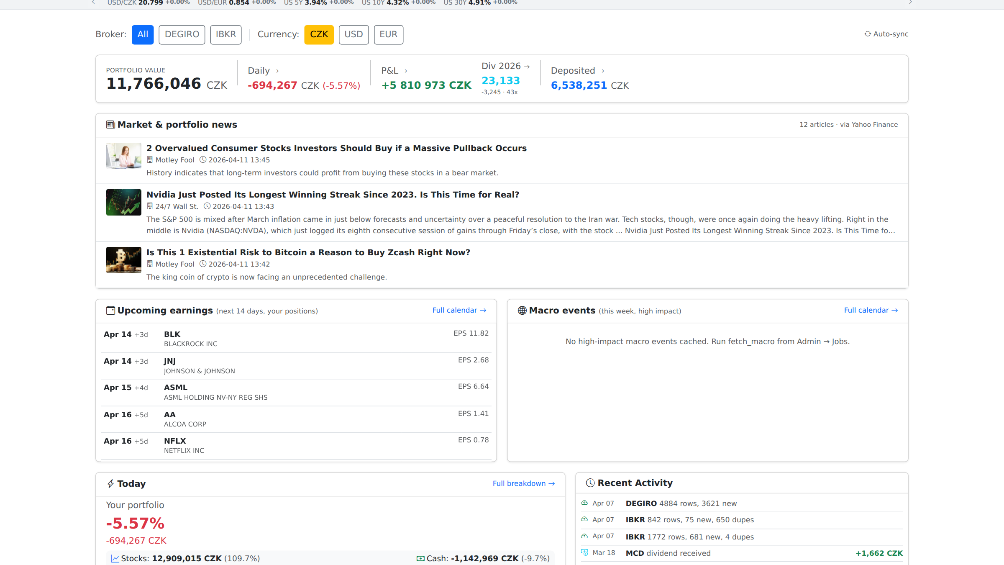Viewport: 1004px width, 565px height.
Task: Click the clock icon beside Recent Activity
Action: tap(590, 483)
